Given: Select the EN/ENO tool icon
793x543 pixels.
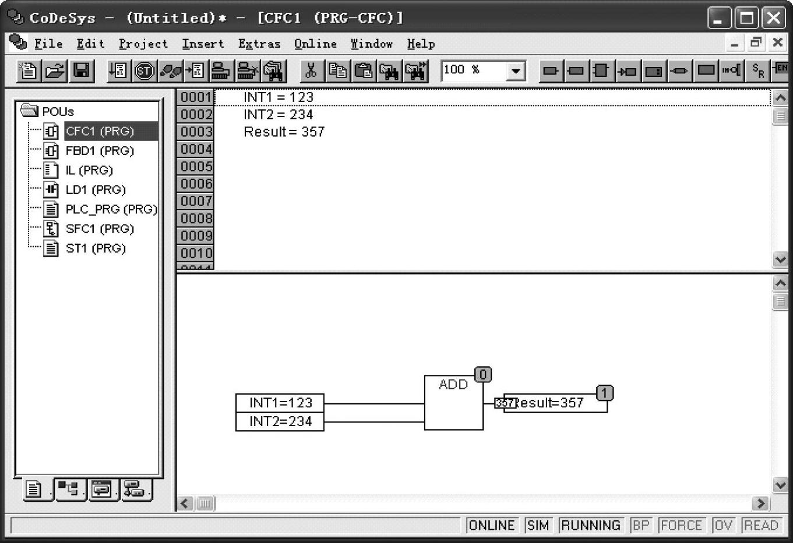Looking at the screenshot, I should coord(780,71).
